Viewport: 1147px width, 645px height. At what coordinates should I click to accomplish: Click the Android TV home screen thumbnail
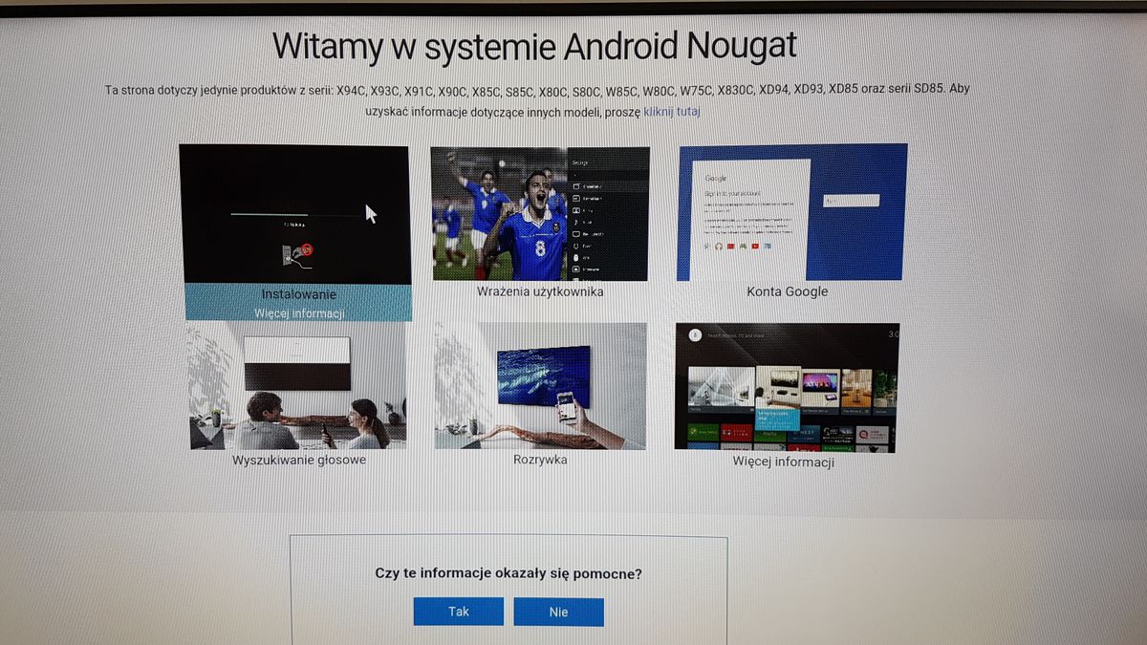(x=787, y=387)
